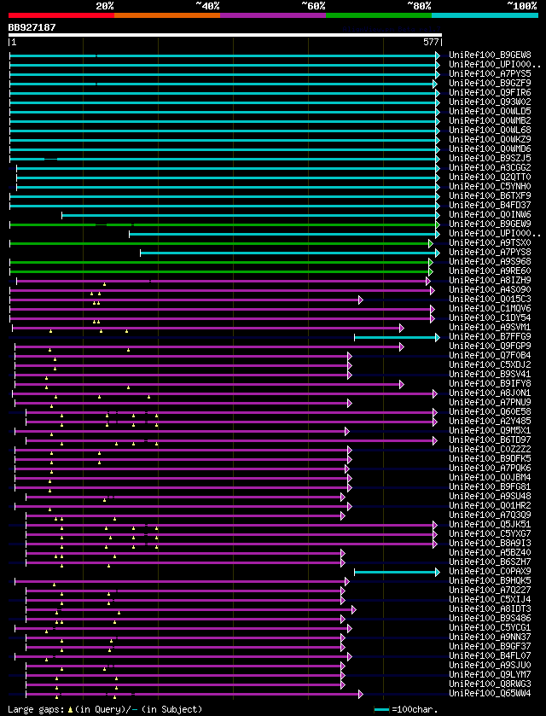The width and height of the screenshot is (546, 716).
Task: Open the UniRef100_A7PYS5 hit label
Action: click(x=490, y=74)
